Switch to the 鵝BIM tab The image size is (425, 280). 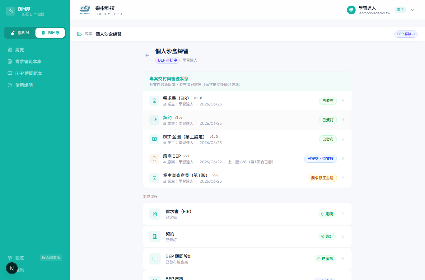pyautogui.click(x=20, y=33)
